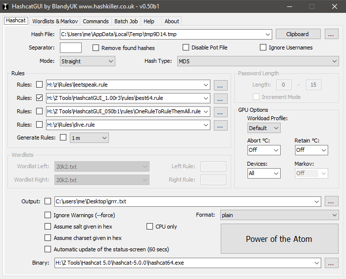The image size is (346, 279).
Task: Open the Workload Profile dropdown
Action: click(x=264, y=128)
